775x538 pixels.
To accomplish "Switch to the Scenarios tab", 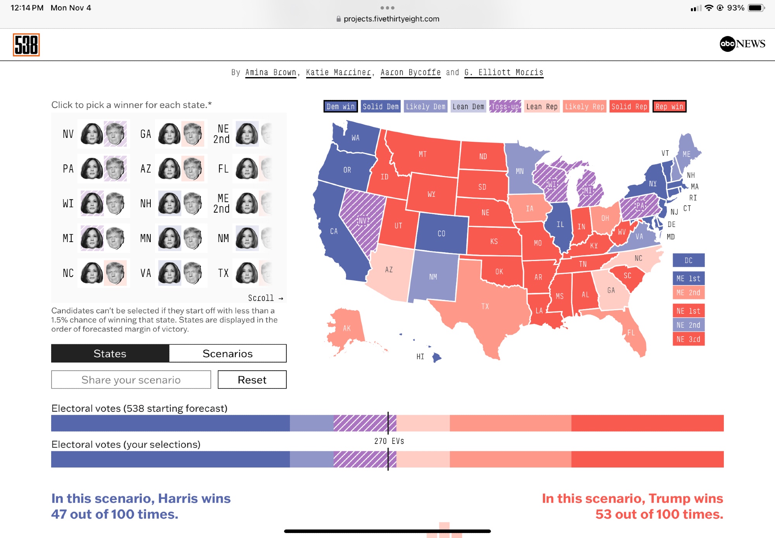I will click(227, 354).
